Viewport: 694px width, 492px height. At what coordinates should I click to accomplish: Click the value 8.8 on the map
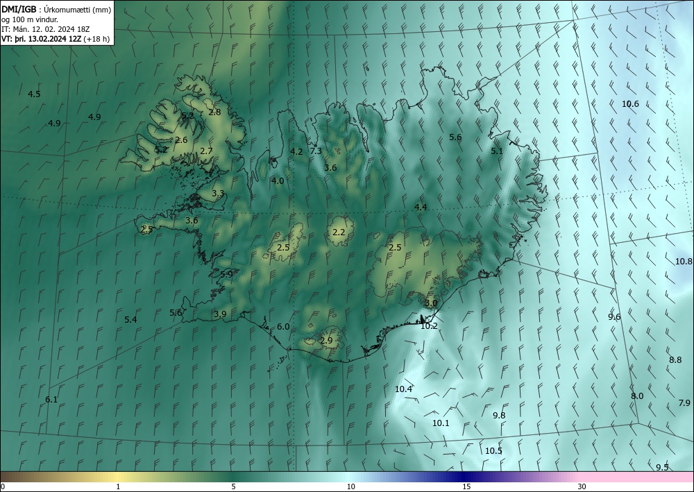pos(675,359)
